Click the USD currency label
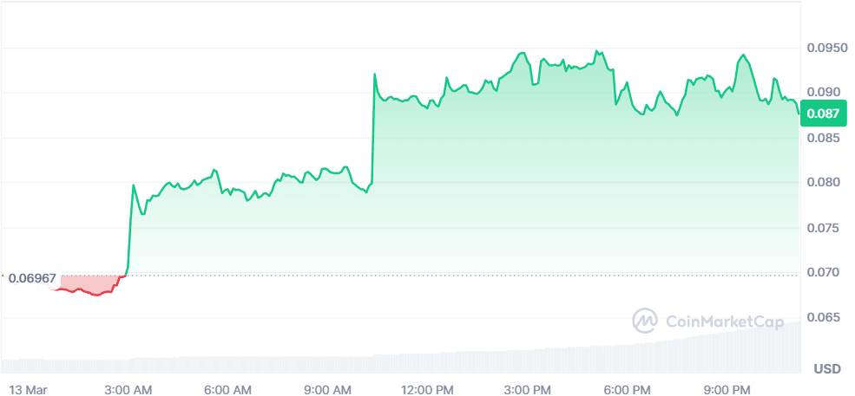Viewport: 855px width, 396px height. 826,369
